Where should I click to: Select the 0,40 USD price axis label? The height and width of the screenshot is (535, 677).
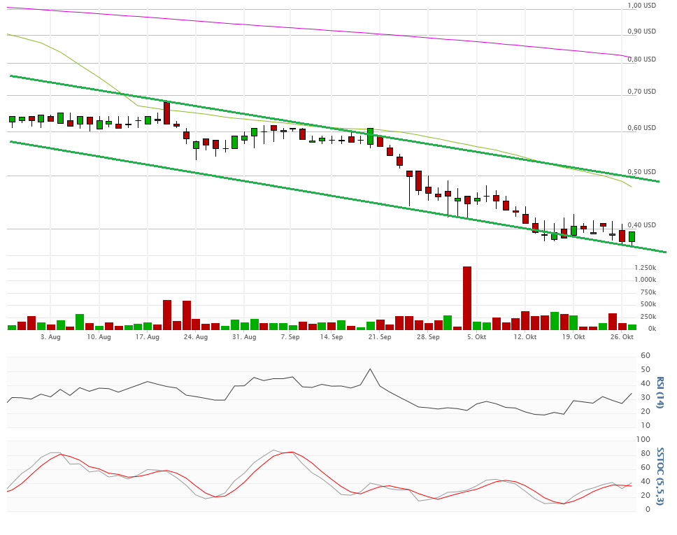641,225
